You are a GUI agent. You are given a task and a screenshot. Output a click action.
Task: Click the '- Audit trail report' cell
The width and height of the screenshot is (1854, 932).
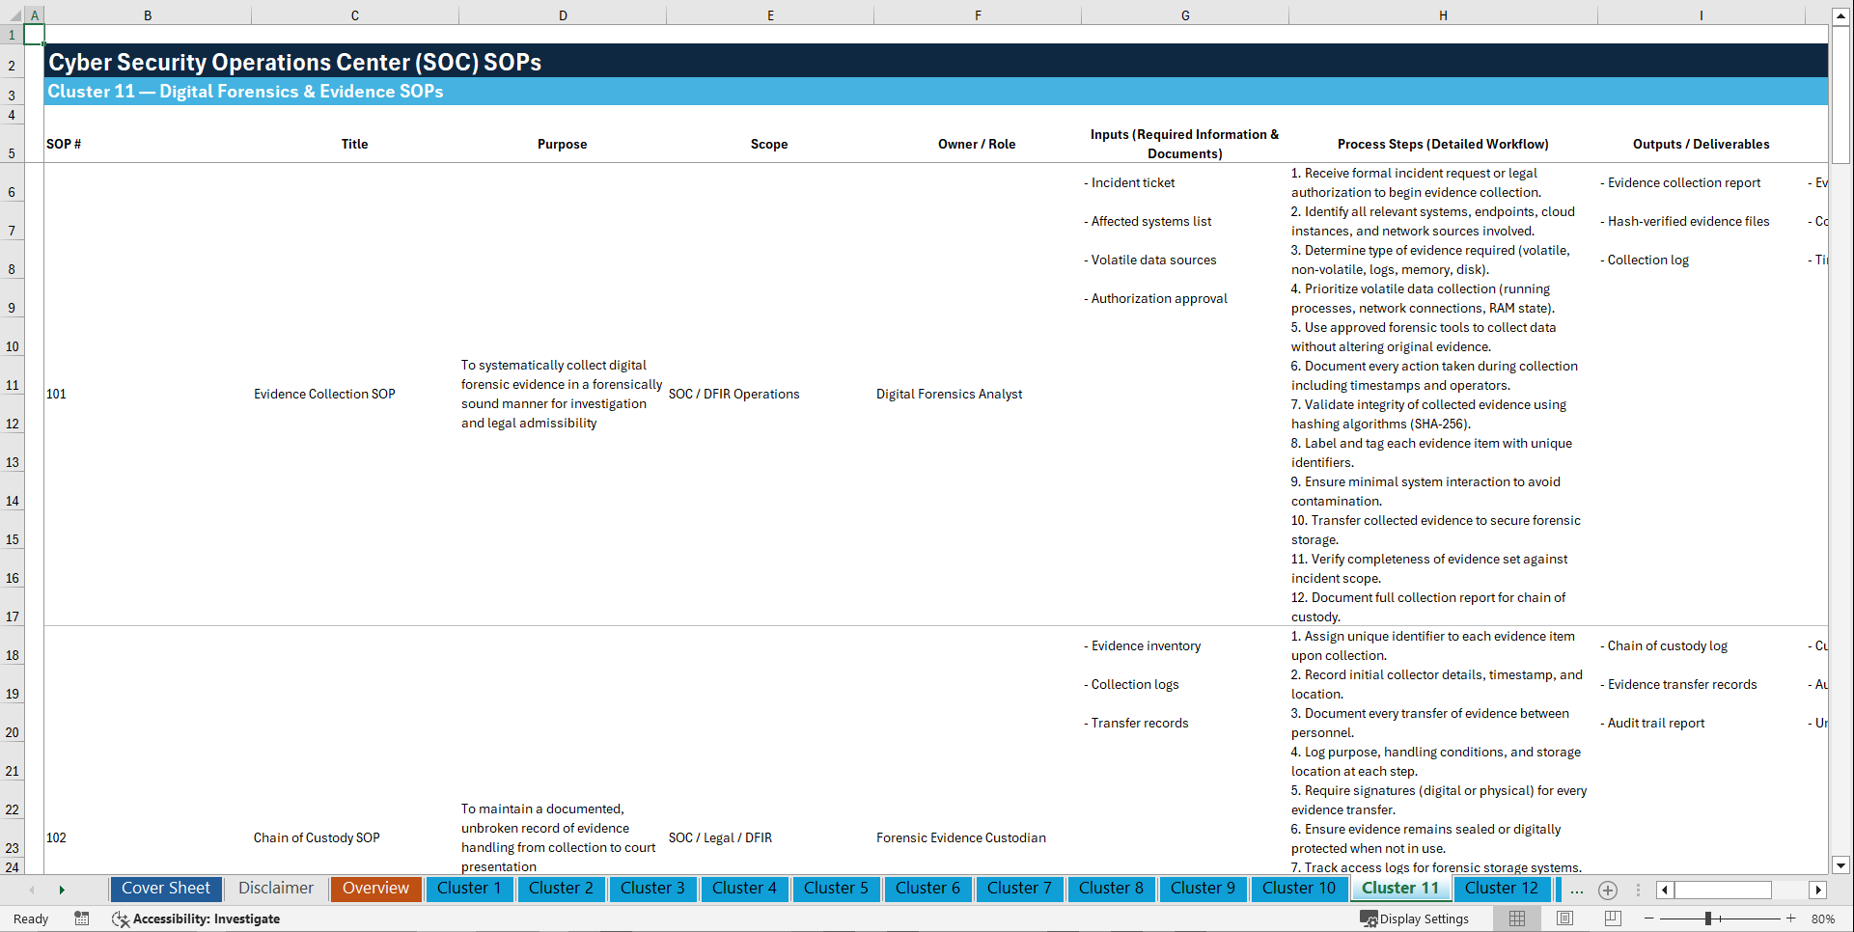[x=1701, y=723]
